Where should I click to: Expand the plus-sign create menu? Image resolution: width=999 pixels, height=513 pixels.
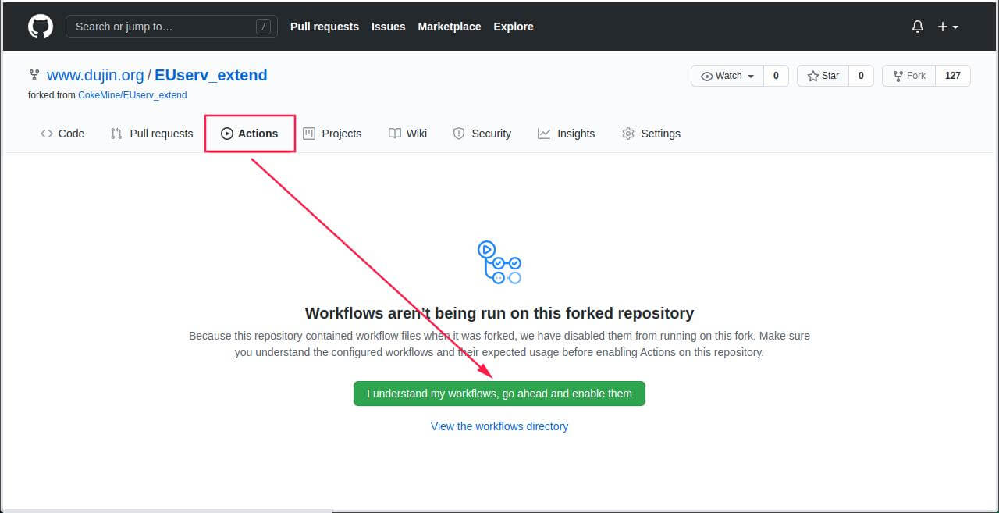click(944, 26)
